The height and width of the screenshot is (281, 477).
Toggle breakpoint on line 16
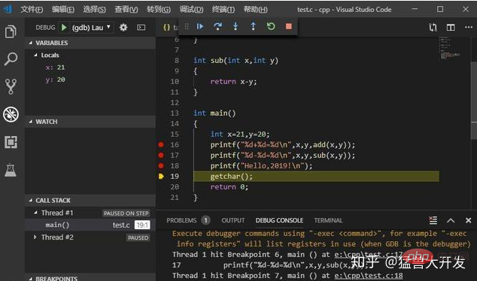pyautogui.click(x=161, y=144)
